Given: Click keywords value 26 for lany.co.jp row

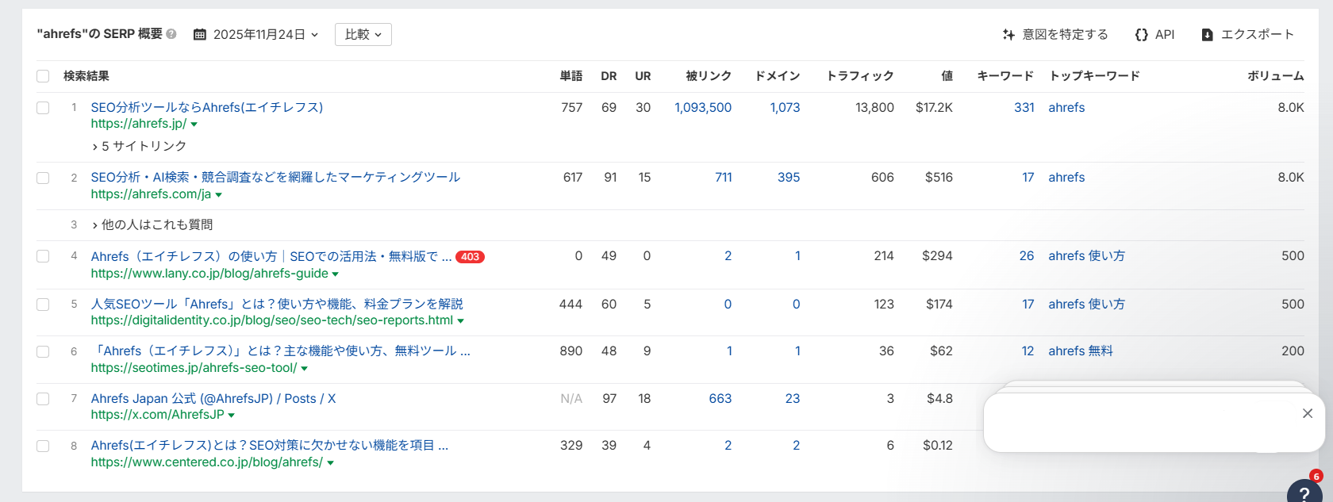Looking at the screenshot, I should click(1027, 255).
